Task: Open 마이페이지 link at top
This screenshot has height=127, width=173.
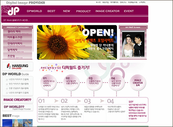Action: tap(114, 2)
